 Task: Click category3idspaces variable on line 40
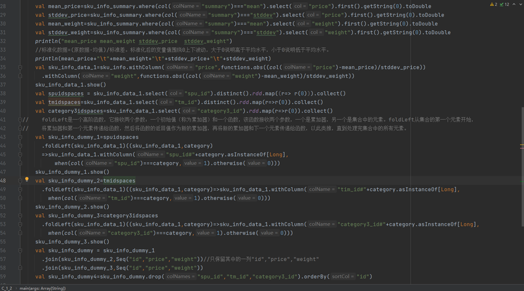tap(75, 111)
